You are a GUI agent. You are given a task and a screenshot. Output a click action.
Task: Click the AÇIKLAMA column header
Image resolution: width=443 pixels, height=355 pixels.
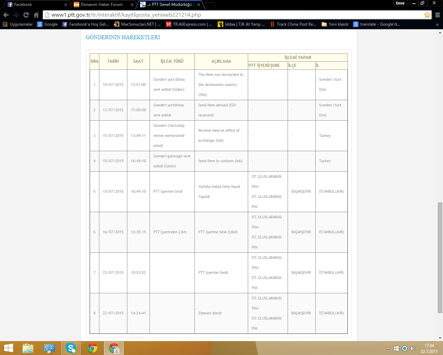(221, 61)
